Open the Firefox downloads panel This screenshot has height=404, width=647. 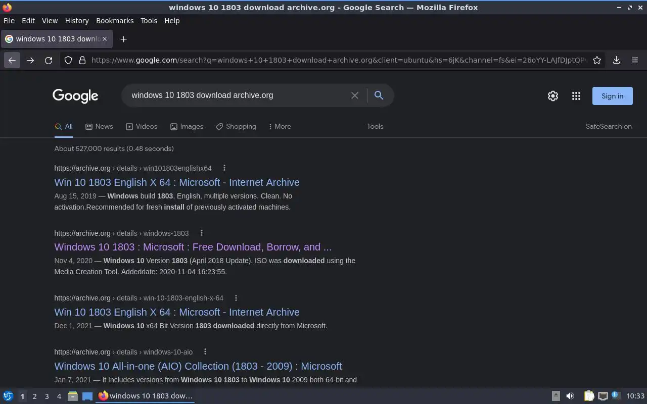(616, 60)
